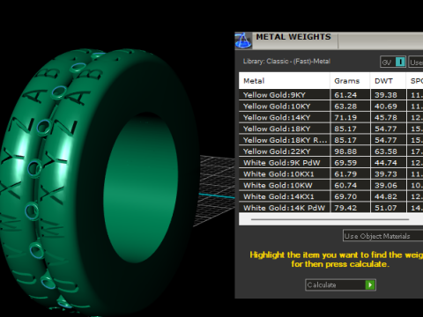The height and width of the screenshot is (317, 423).
Task: Select the White Gold:10KW row
Action: pos(331,185)
